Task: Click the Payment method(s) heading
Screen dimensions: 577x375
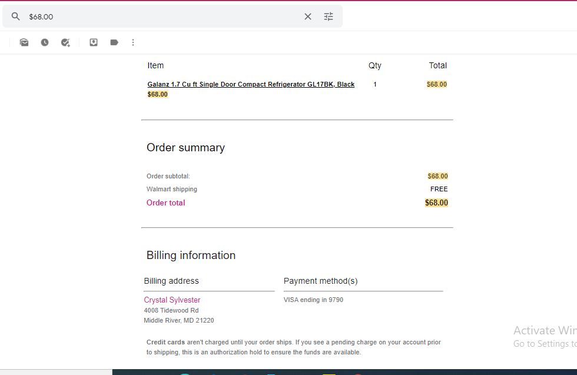Action: click(320, 281)
